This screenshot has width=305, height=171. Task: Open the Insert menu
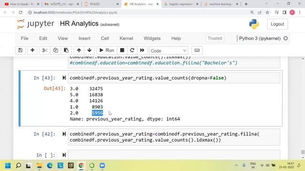click(x=84, y=38)
